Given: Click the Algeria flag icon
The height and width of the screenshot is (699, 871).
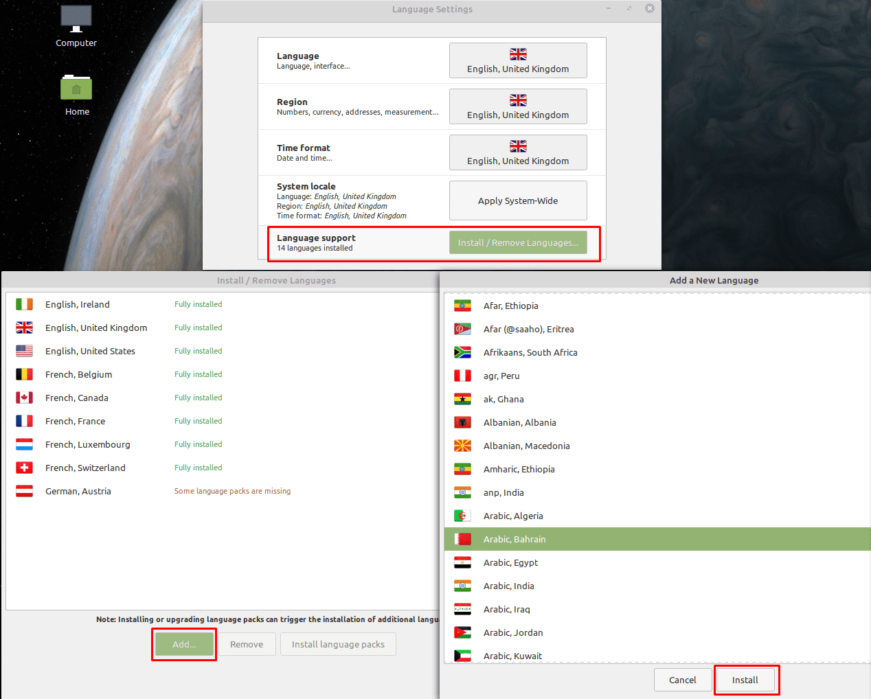Looking at the screenshot, I should pyautogui.click(x=463, y=516).
